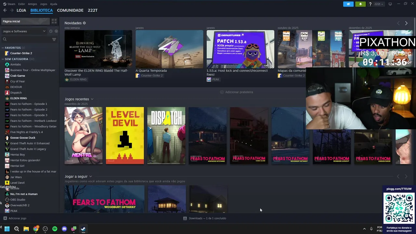Select ELDEN RING in game list
The width and height of the screenshot is (416, 234).
point(19,98)
